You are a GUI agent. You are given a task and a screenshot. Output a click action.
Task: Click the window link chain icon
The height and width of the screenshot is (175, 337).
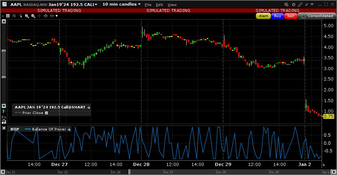point(300,4)
